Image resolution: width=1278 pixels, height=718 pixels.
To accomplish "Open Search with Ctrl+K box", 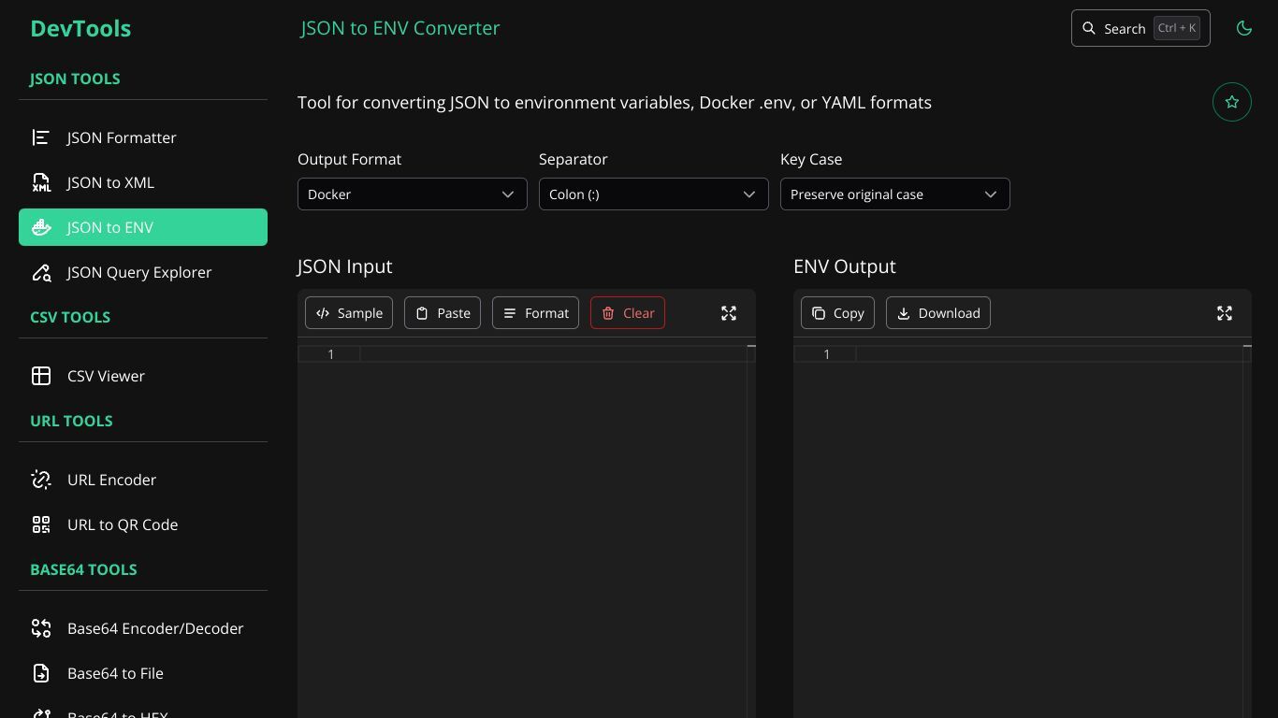I will point(1140,28).
